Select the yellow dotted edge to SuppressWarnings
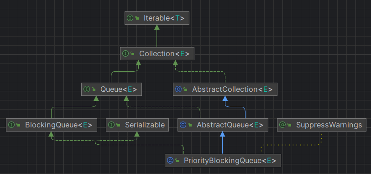 [292, 144]
